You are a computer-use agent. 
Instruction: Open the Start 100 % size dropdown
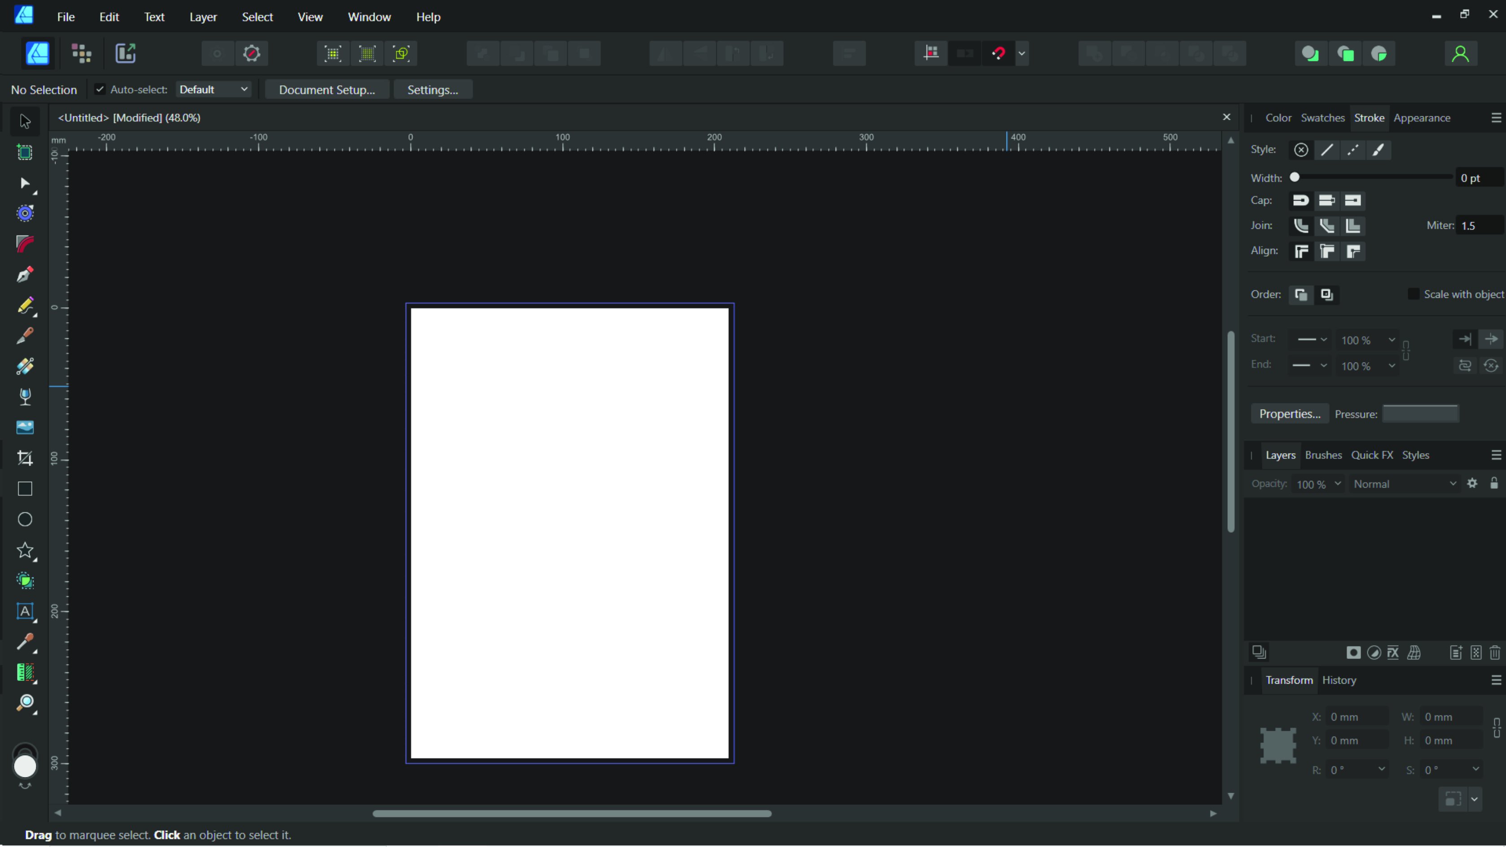[1368, 340]
